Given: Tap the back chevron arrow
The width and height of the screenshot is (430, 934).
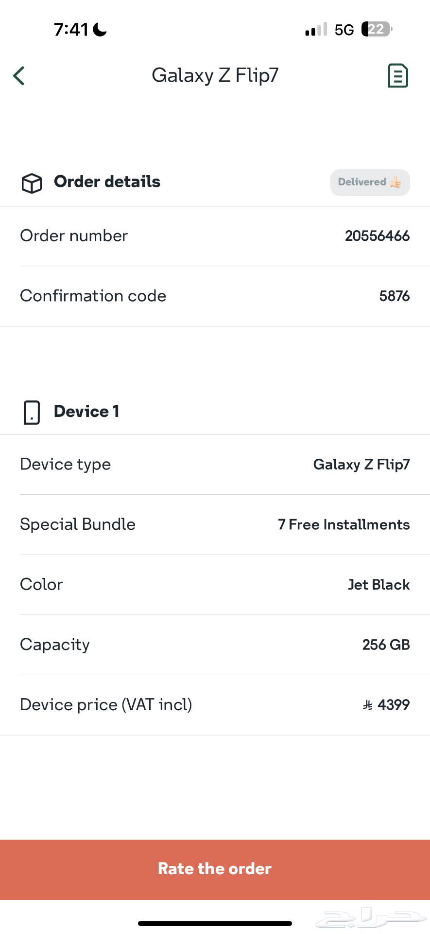Looking at the screenshot, I should [x=19, y=76].
